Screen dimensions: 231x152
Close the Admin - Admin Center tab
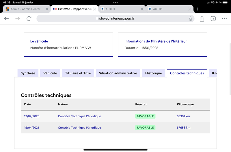coord(47,9)
